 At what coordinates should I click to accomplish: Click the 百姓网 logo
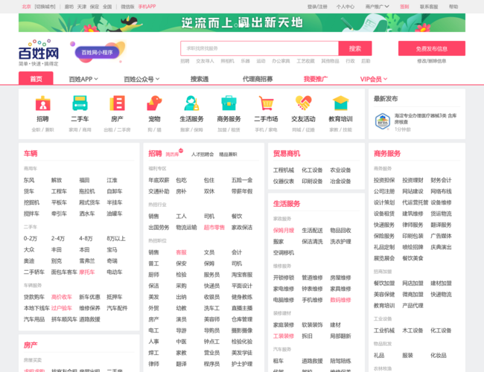[39, 52]
